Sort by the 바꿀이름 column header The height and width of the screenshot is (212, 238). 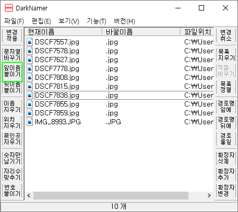(x=141, y=32)
